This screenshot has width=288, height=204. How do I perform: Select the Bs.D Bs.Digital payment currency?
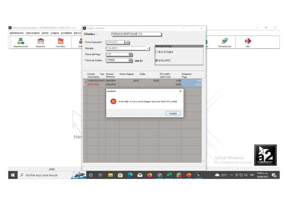(x=157, y=52)
